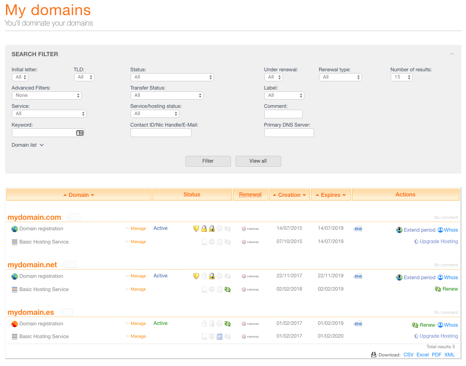466x366 pixels.
Task: Click the manual renewal indicator for mydomain.com registration
Action: point(251,229)
